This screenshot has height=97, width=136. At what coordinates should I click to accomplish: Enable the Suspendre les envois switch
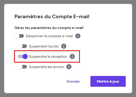coord(22,67)
